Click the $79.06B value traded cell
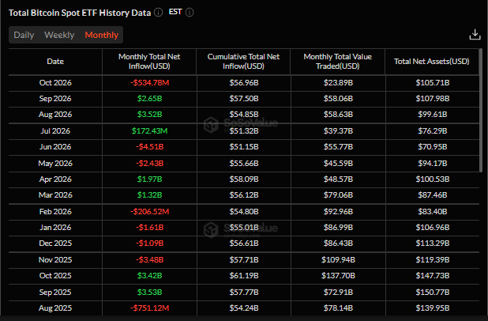This screenshot has height=321, width=488. [338, 195]
